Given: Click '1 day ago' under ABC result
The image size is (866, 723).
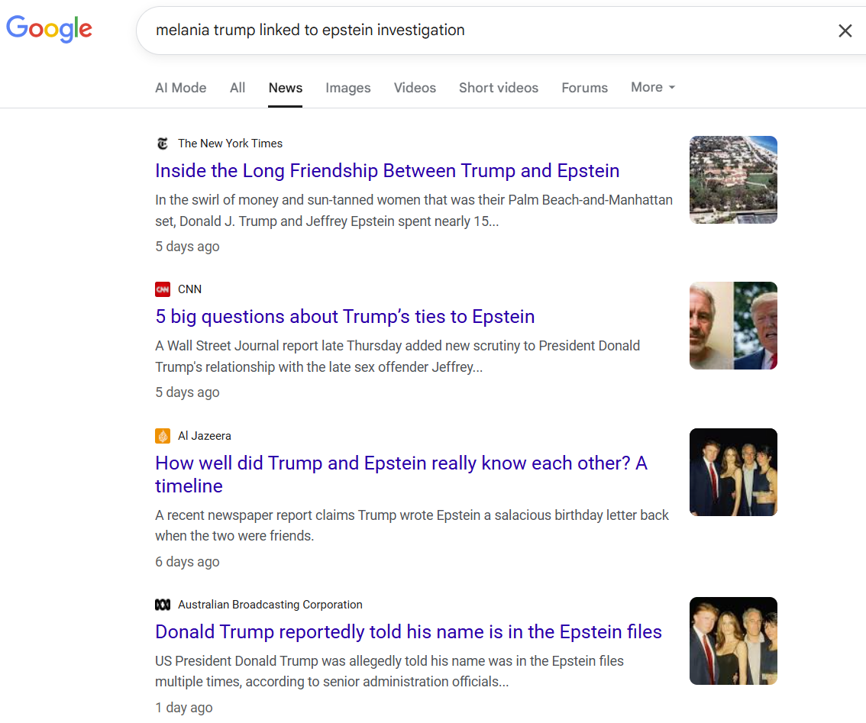Looking at the screenshot, I should [x=184, y=708].
